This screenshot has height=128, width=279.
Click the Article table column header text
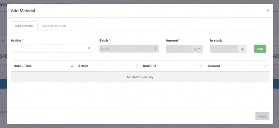[83, 66]
